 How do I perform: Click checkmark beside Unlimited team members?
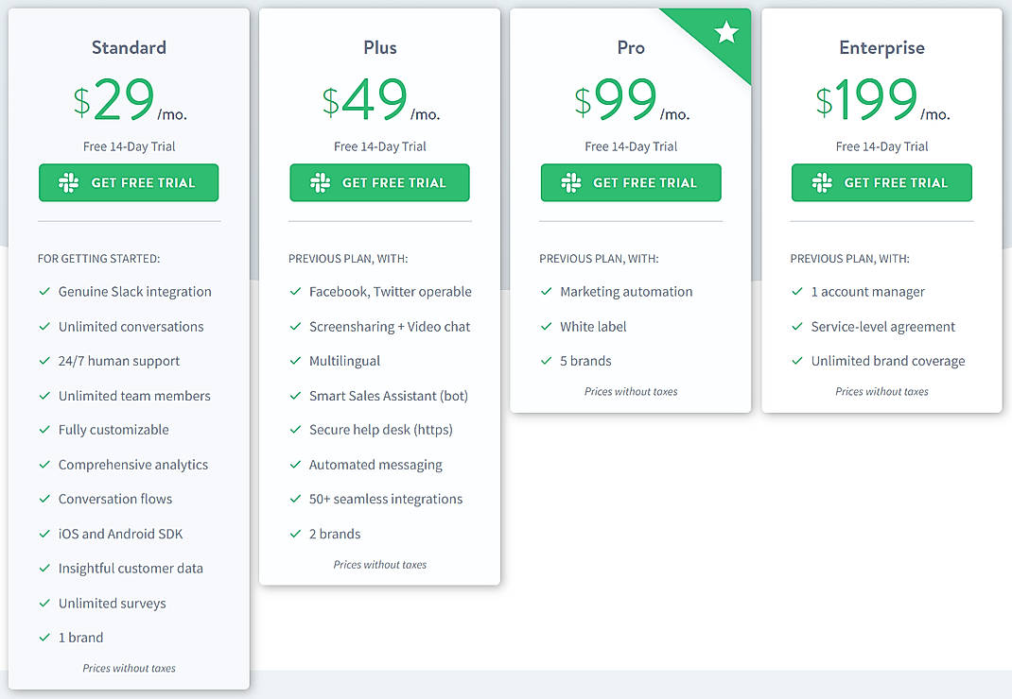[x=44, y=395]
